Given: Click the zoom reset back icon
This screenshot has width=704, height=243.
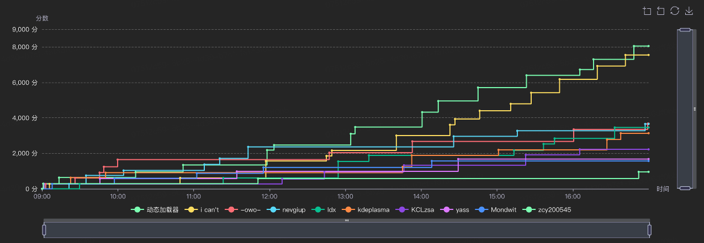Looking at the screenshot, I should click(x=660, y=11).
